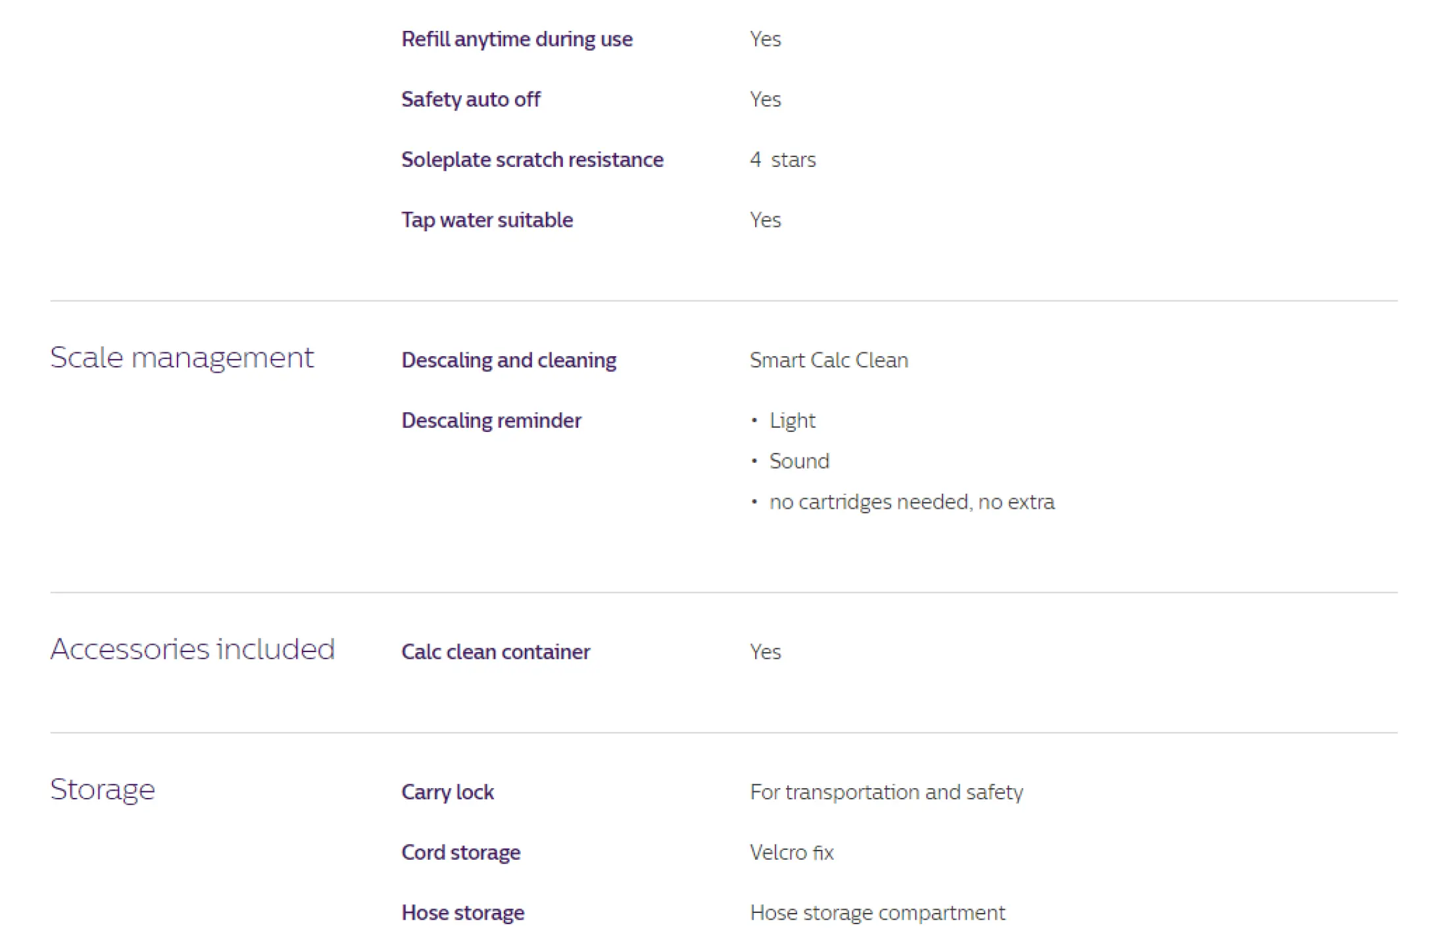Image resolution: width=1447 pixels, height=934 pixels.
Task: Select the Descaling reminder label
Action: coord(491,421)
